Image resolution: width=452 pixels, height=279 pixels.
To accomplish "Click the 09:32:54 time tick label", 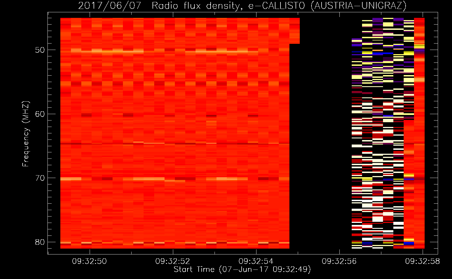I will tap(256, 261).
